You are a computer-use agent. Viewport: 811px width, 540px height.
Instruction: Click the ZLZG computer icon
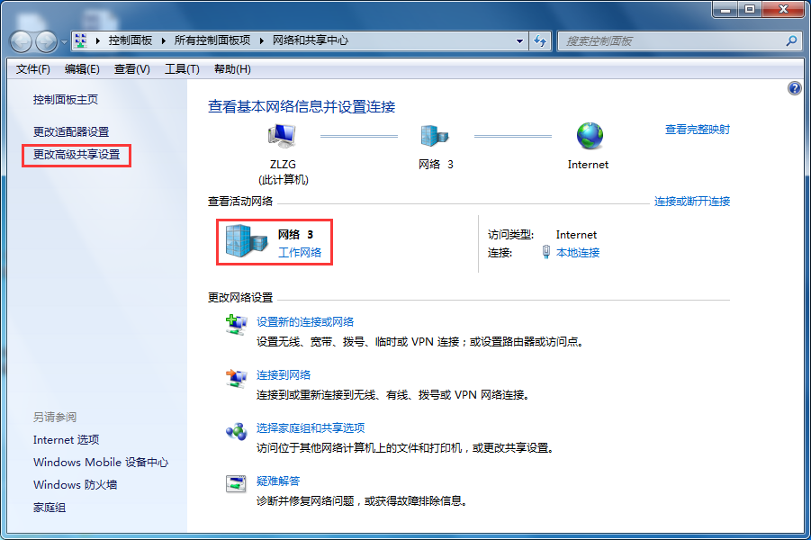click(282, 135)
